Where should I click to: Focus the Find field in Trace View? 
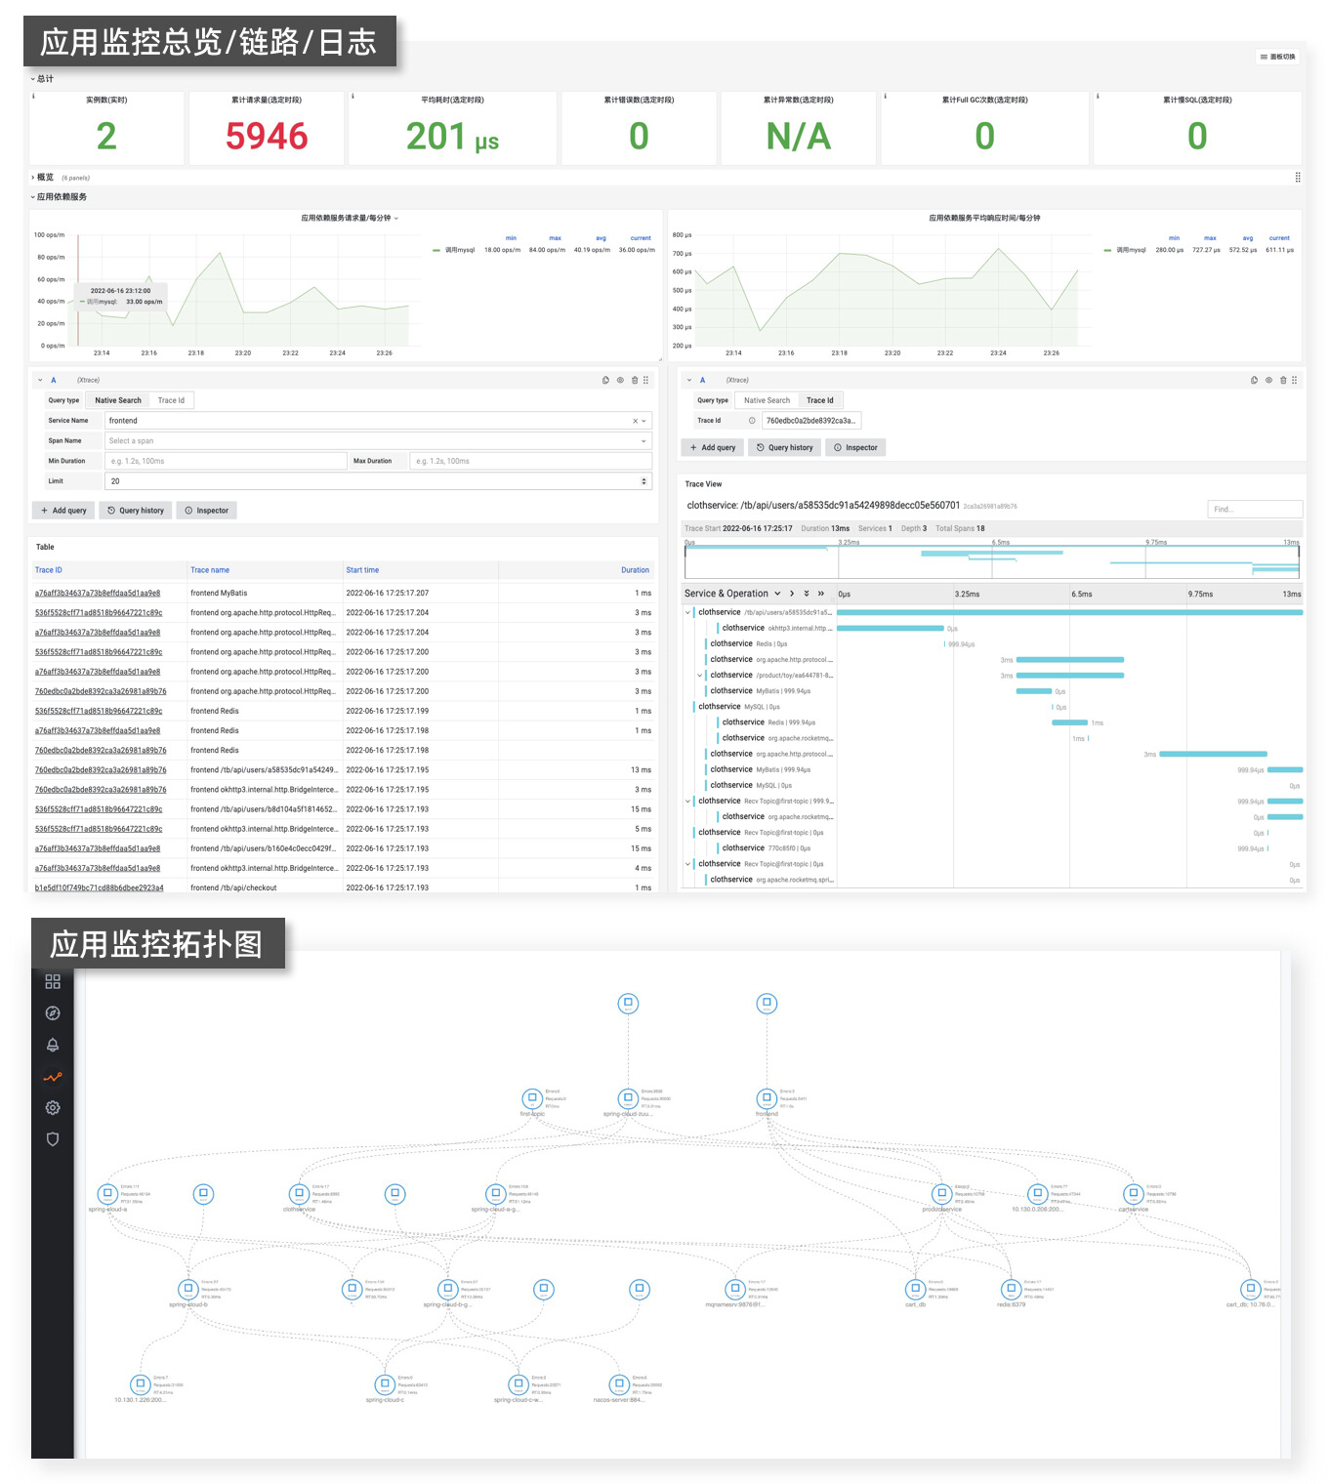tap(1255, 509)
